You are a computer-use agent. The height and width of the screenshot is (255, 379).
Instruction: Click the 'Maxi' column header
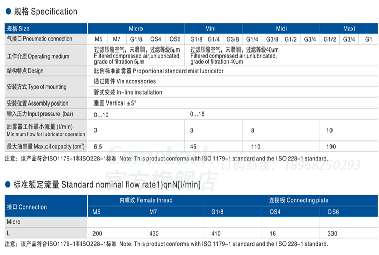click(349, 28)
